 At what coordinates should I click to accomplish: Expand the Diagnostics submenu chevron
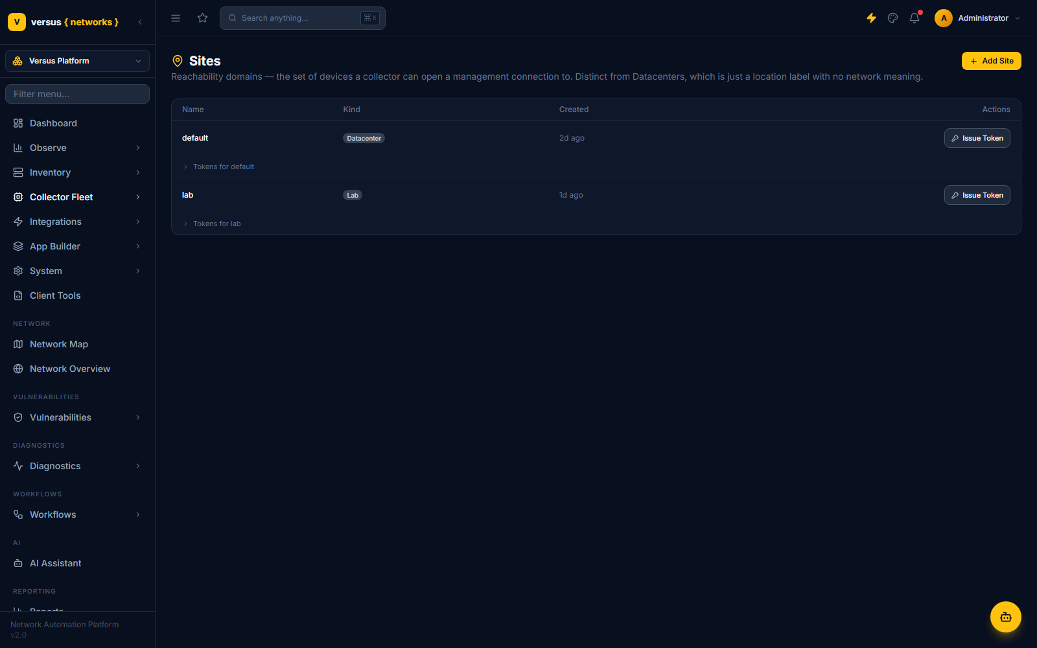point(138,466)
